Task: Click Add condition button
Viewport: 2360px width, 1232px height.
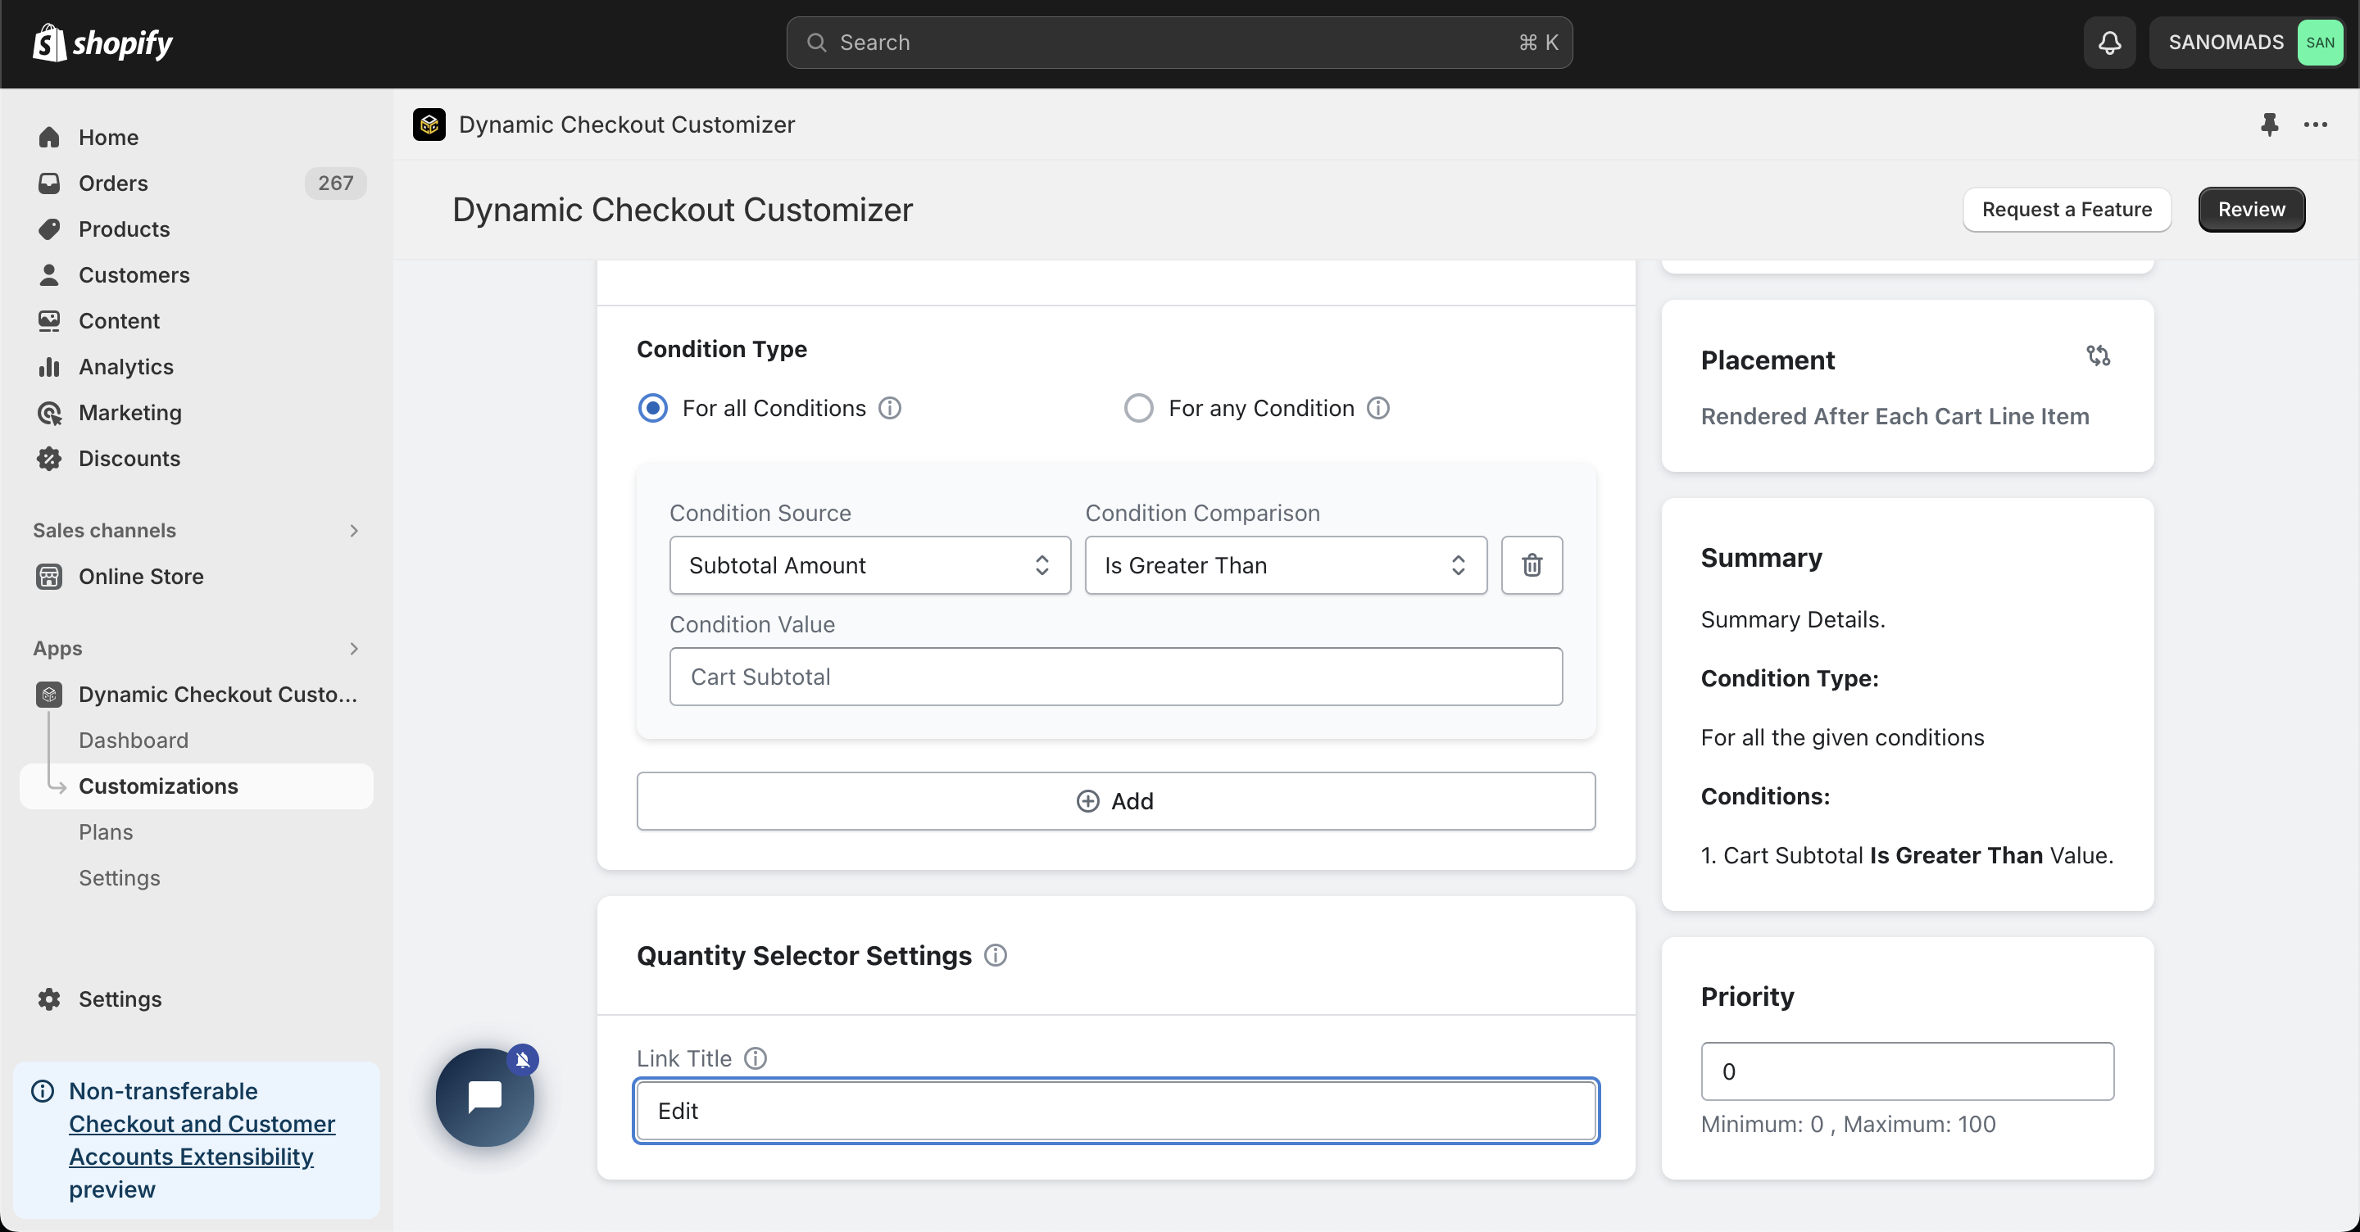Action: click(1115, 800)
